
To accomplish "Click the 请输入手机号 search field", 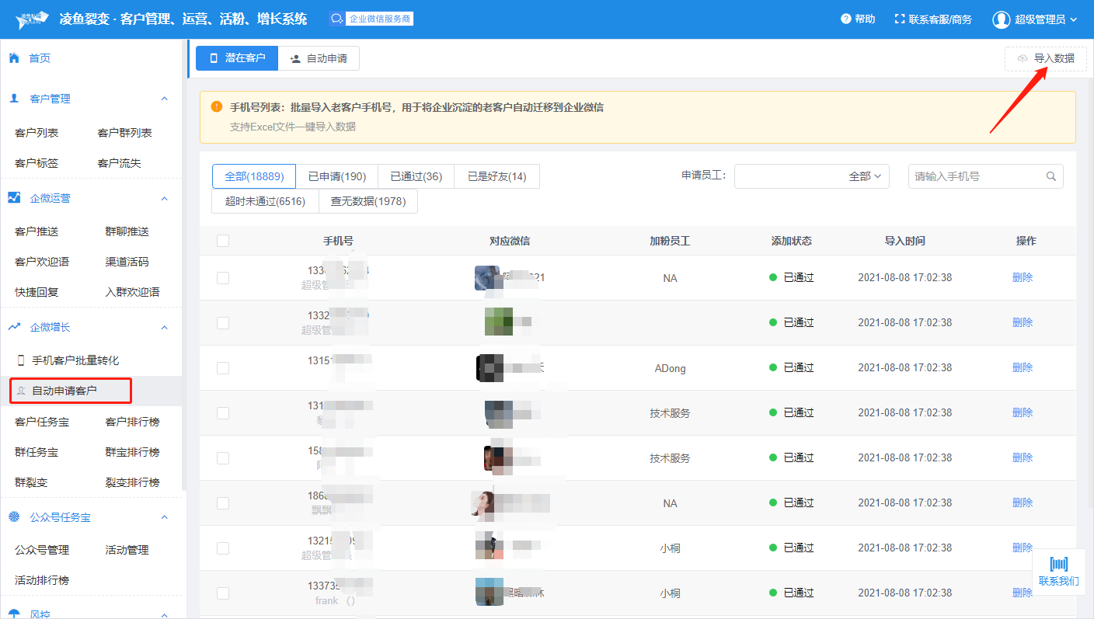I will pos(977,176).
